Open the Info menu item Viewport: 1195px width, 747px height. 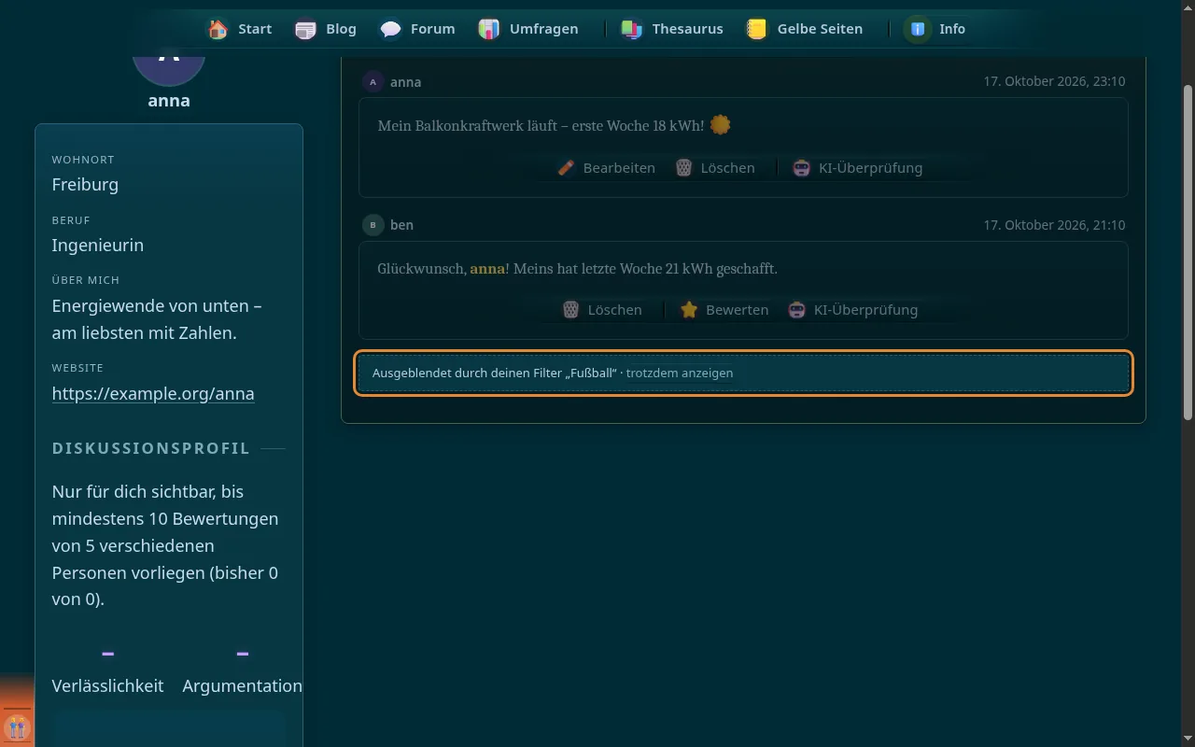936,29
